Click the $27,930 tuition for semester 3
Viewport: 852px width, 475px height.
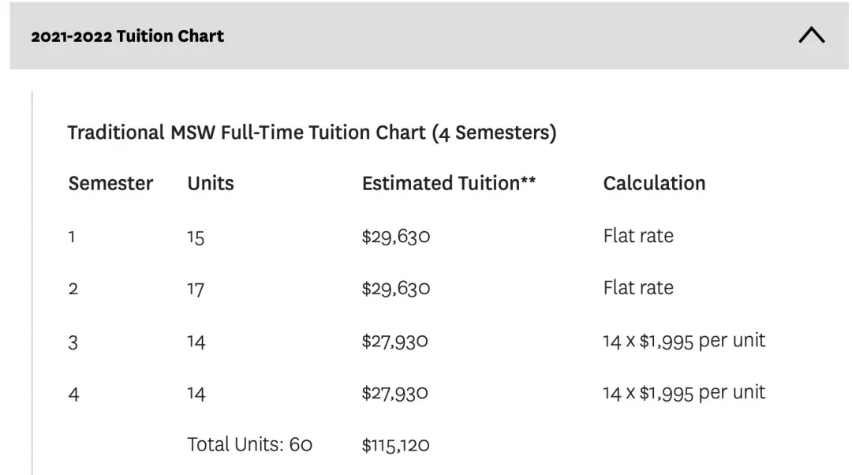395,342
